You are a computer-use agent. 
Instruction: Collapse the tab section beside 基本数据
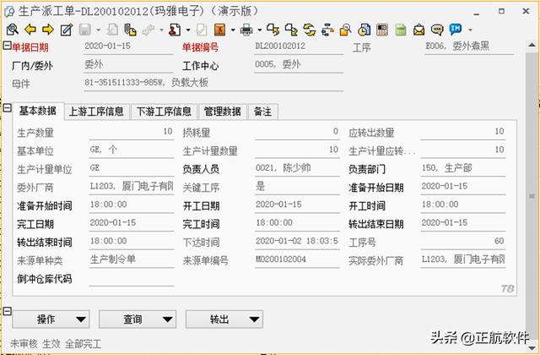(x=7, y=108)
